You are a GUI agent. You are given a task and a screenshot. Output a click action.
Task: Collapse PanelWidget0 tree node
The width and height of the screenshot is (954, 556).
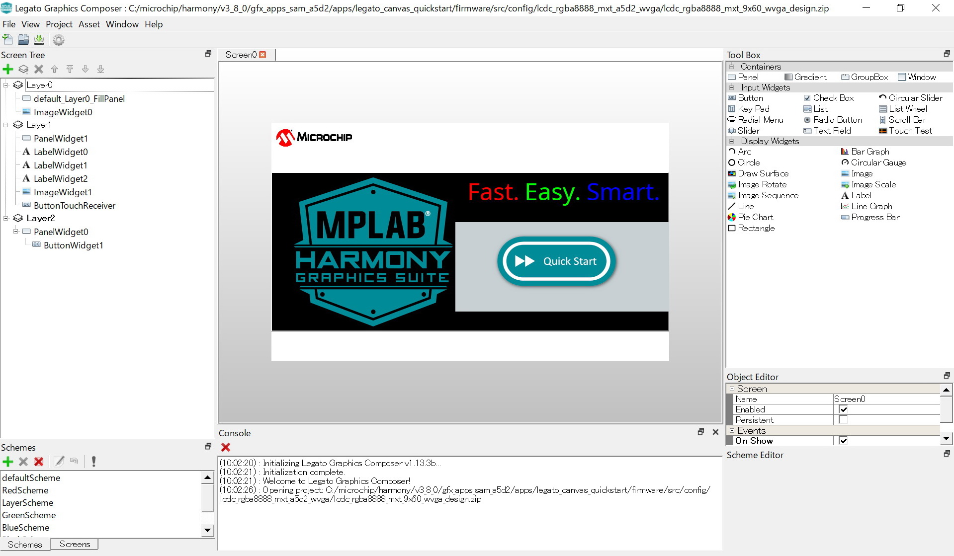click(x=16, y=232)
